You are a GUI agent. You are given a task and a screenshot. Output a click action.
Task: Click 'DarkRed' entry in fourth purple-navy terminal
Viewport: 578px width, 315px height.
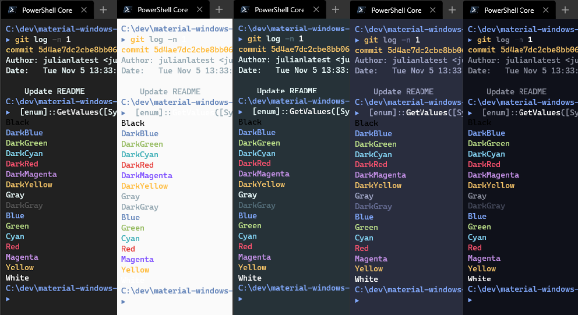tap(371, 164)
